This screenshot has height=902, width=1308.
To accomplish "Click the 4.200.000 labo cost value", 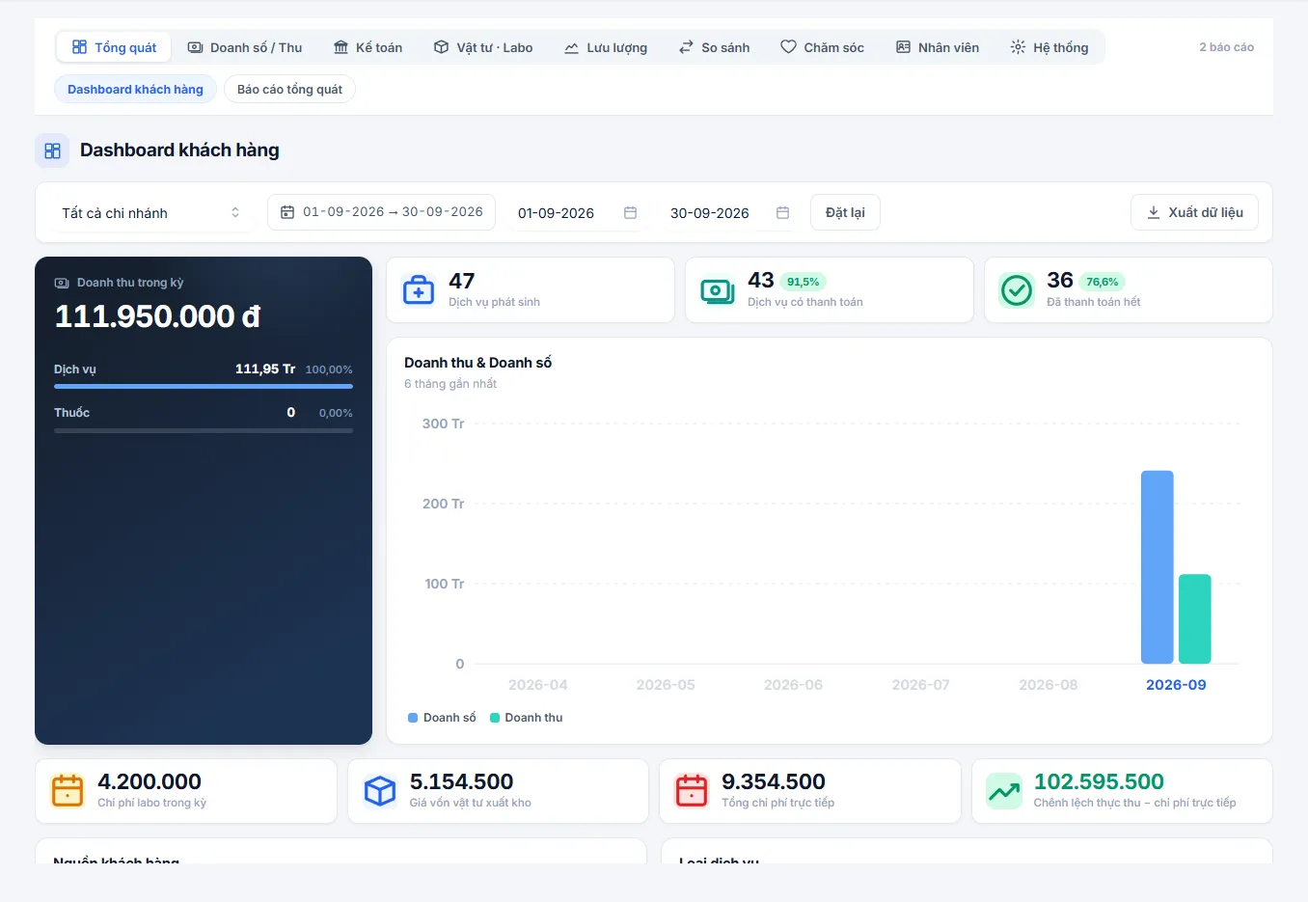I will click(x=150, y=781).
